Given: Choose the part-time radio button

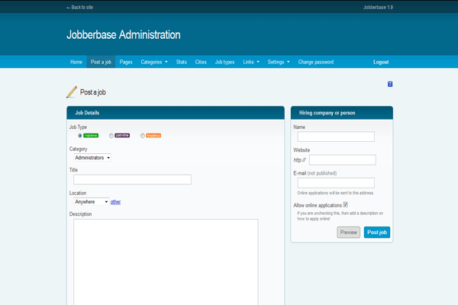Looking at the screenshot, I should click(111, 136).
